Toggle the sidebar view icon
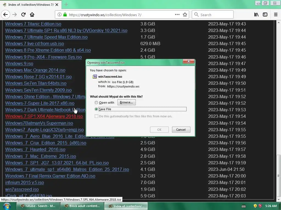281x210 pixels. pos(265,15)
